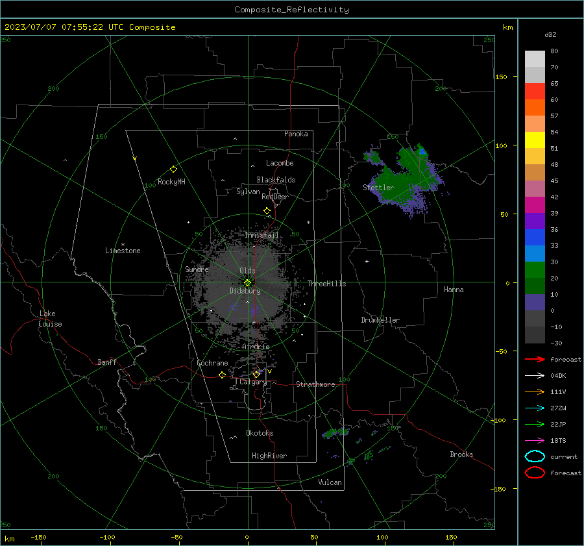Click the Sylvan label
This screenshot has height=546, width=584.
pos(248,192)
